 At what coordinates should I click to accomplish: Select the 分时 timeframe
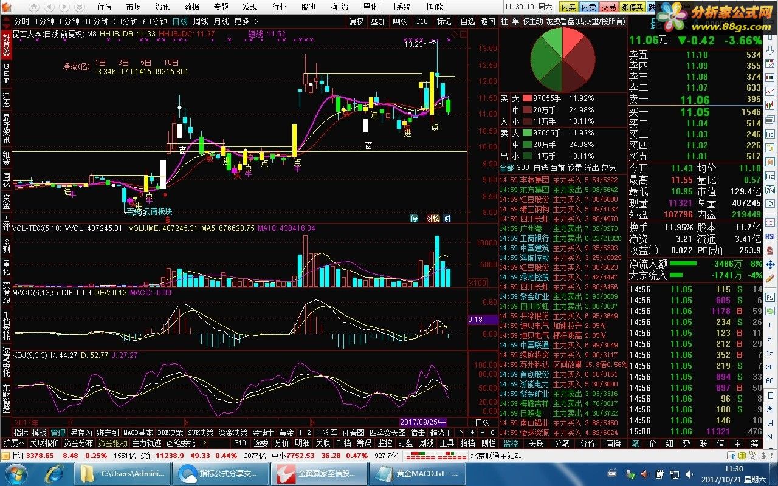(21, 21)
